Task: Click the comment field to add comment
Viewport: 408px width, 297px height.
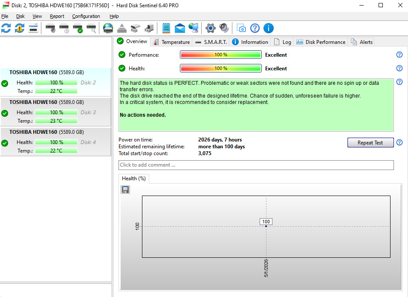Action: coord(256,165)
